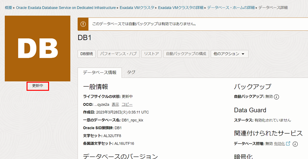Click the external link icon beside 有効化
Image resolution: width=308 pixels, height=159 pixels.
(x=288, y=144)
